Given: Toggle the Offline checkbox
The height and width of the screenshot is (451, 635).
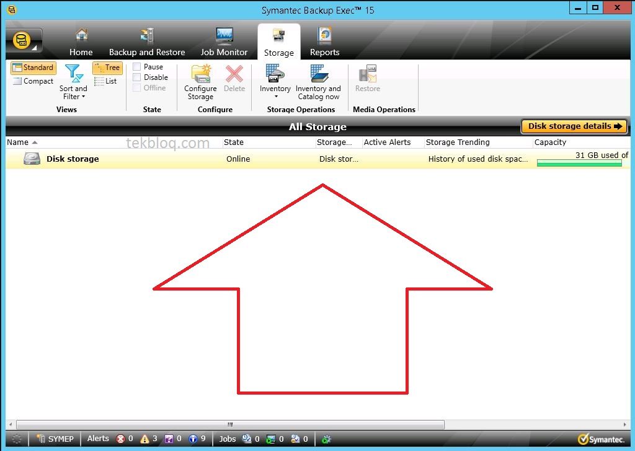Looking at the screenshot, I should coord(137,88).
